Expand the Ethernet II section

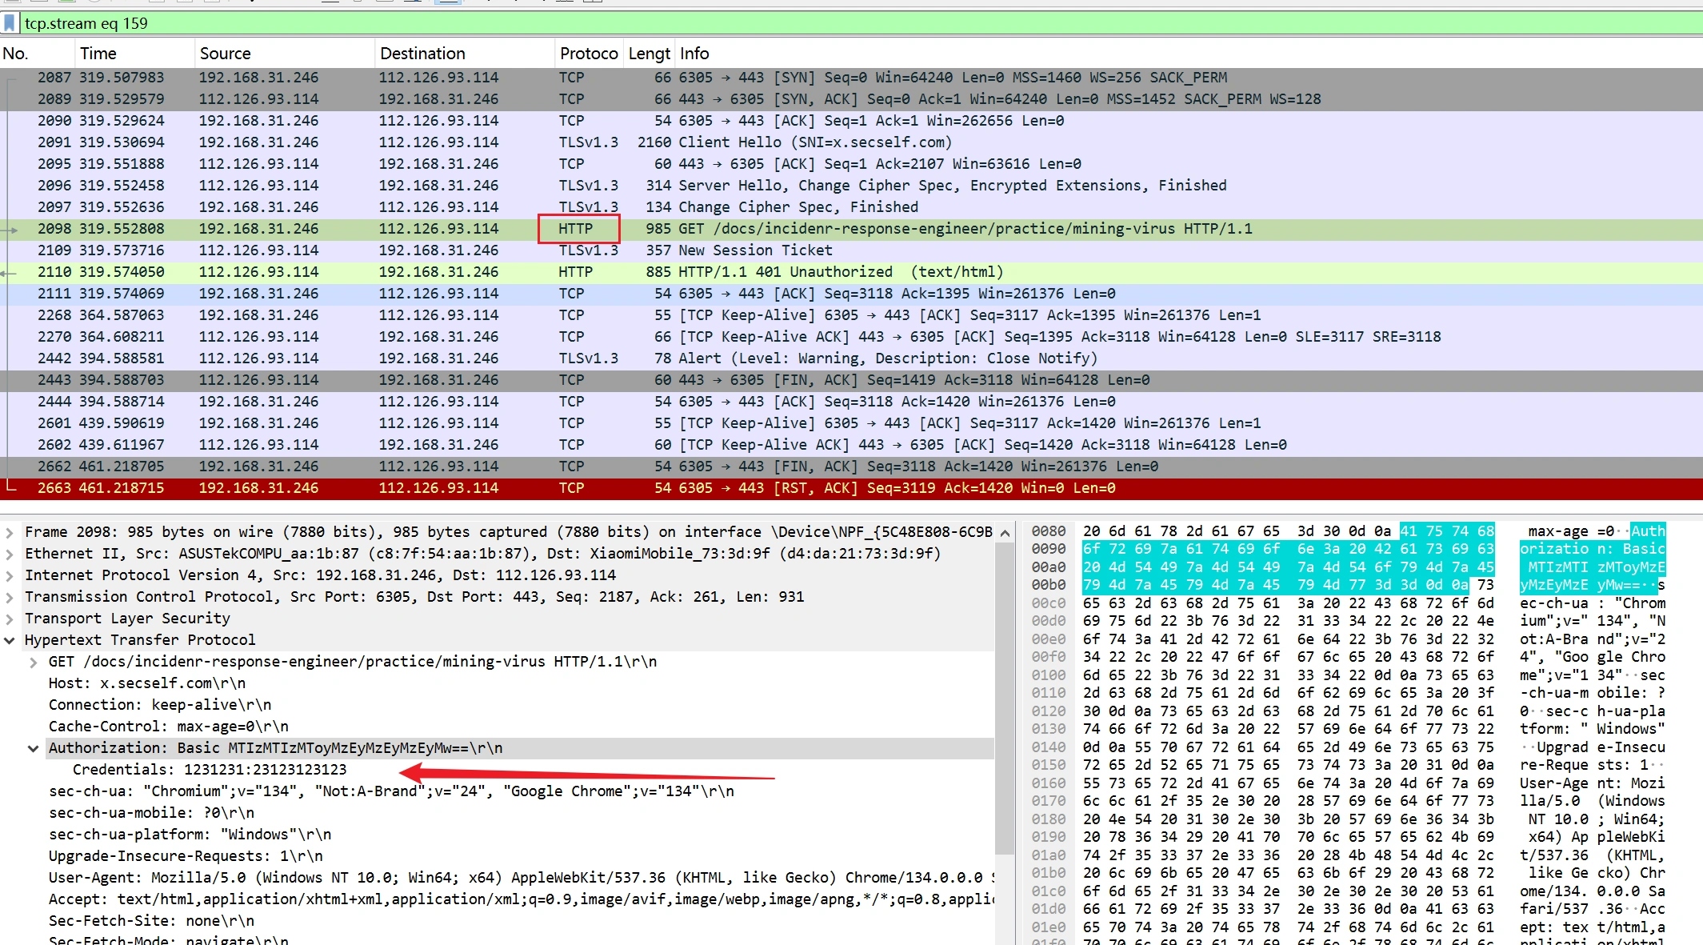click(10, 554)
